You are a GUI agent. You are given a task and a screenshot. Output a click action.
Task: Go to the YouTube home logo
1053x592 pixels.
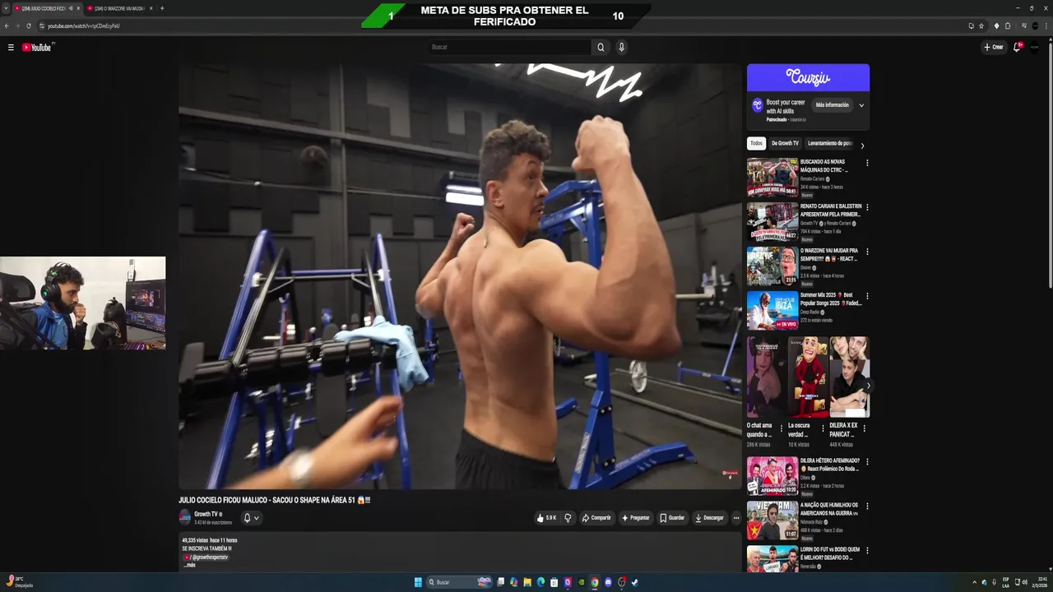37,48
